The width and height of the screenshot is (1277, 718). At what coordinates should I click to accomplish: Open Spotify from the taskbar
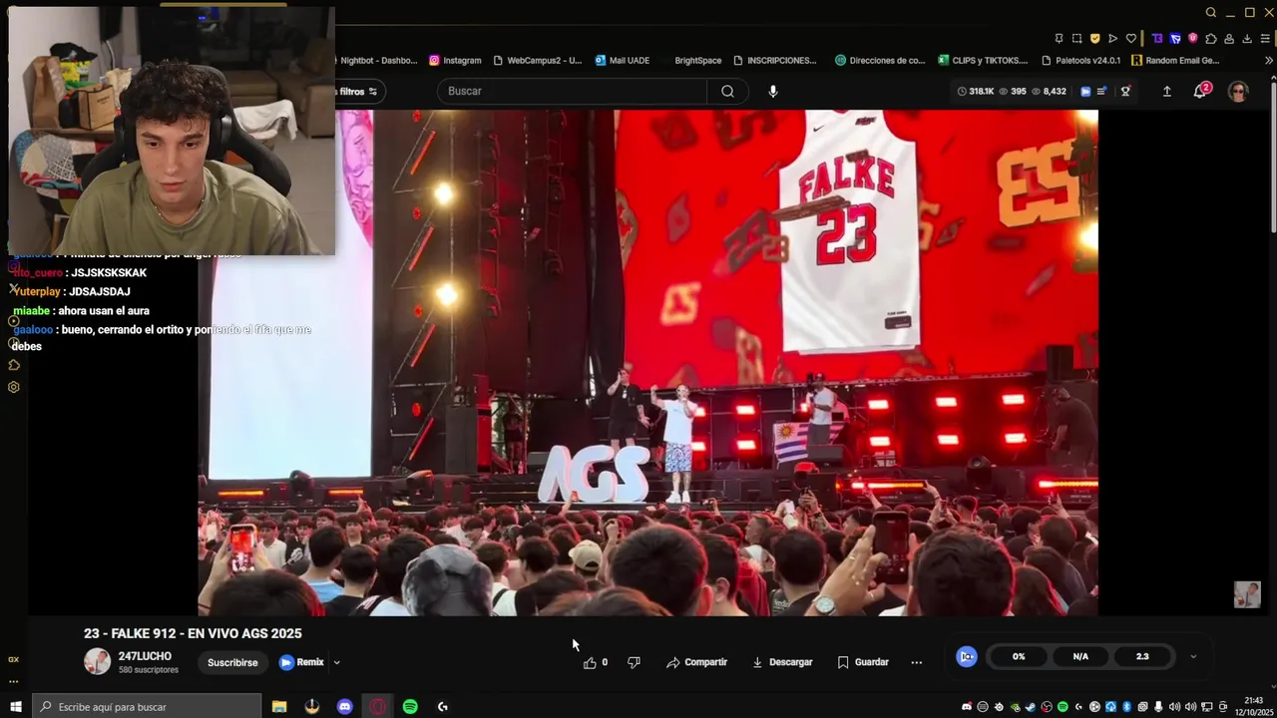pos(410,707)
